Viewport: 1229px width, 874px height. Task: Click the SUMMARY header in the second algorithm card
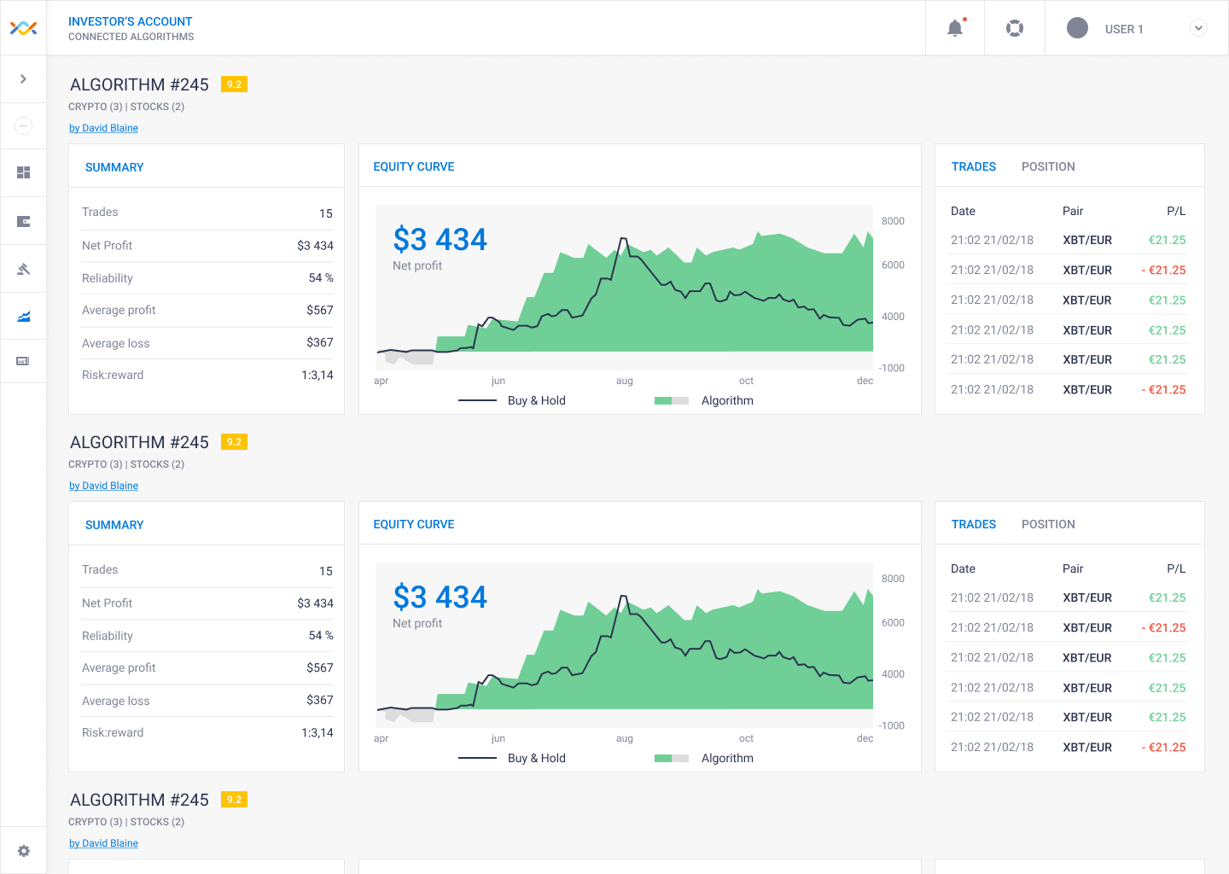pos(114,525)
